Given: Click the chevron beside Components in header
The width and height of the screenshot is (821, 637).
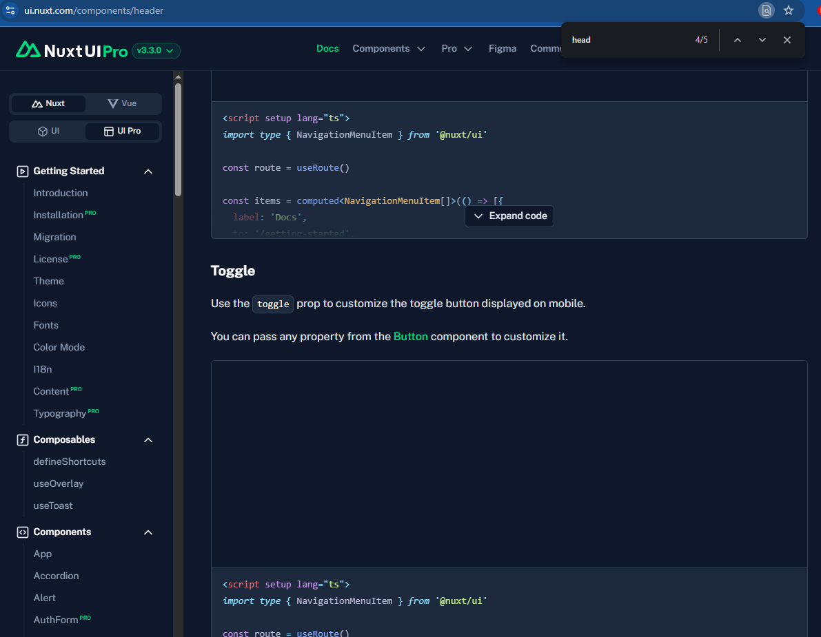Looking at the screenshot, I should pos(421,49).
